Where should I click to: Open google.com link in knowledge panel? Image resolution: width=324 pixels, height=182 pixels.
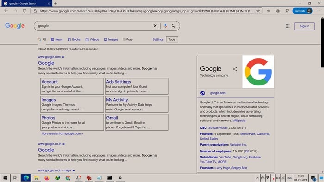pos(218,93)
